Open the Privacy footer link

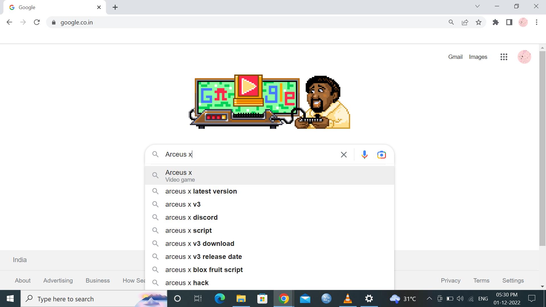(450, 281)
